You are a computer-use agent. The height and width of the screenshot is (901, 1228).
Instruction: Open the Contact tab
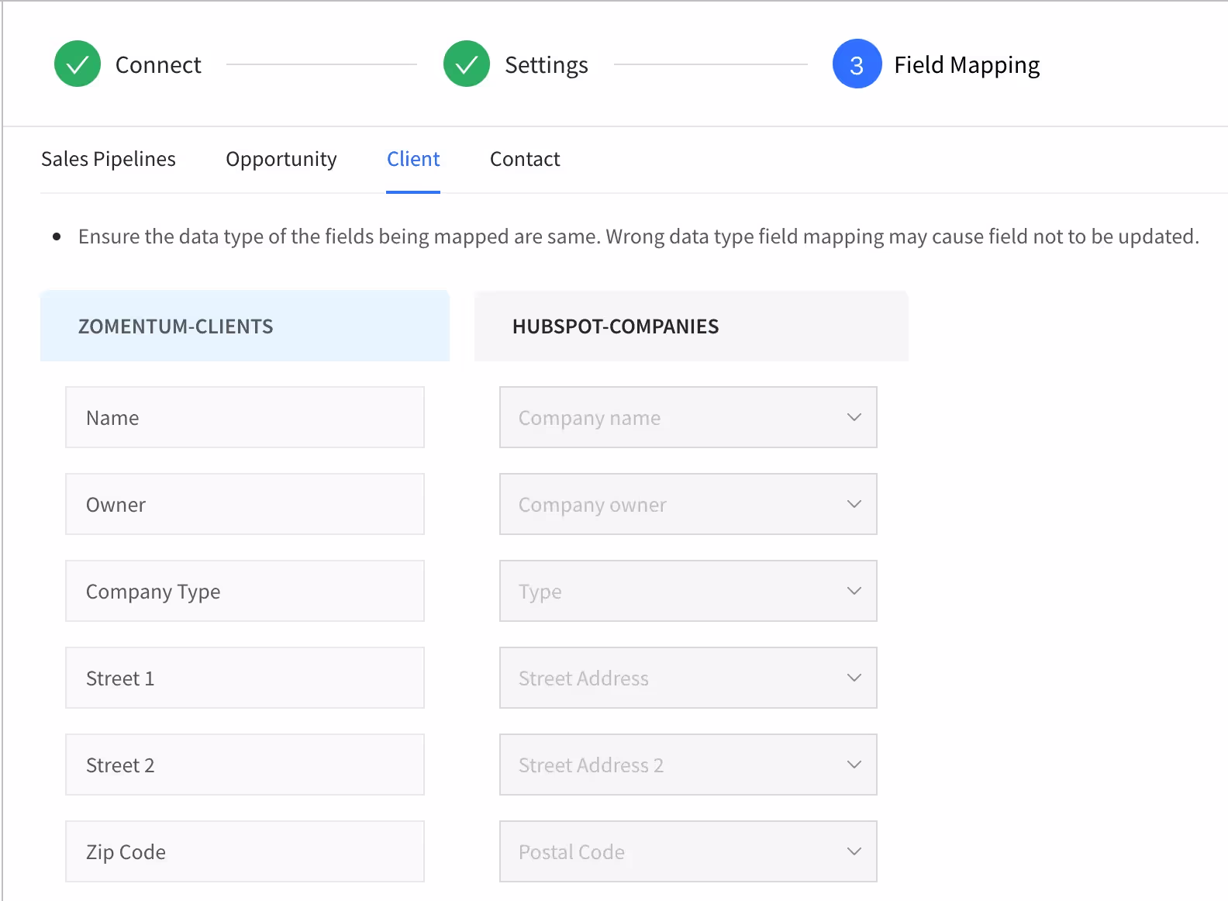tap(525, 159)
